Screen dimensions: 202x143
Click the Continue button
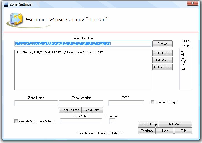pos(147,131)
